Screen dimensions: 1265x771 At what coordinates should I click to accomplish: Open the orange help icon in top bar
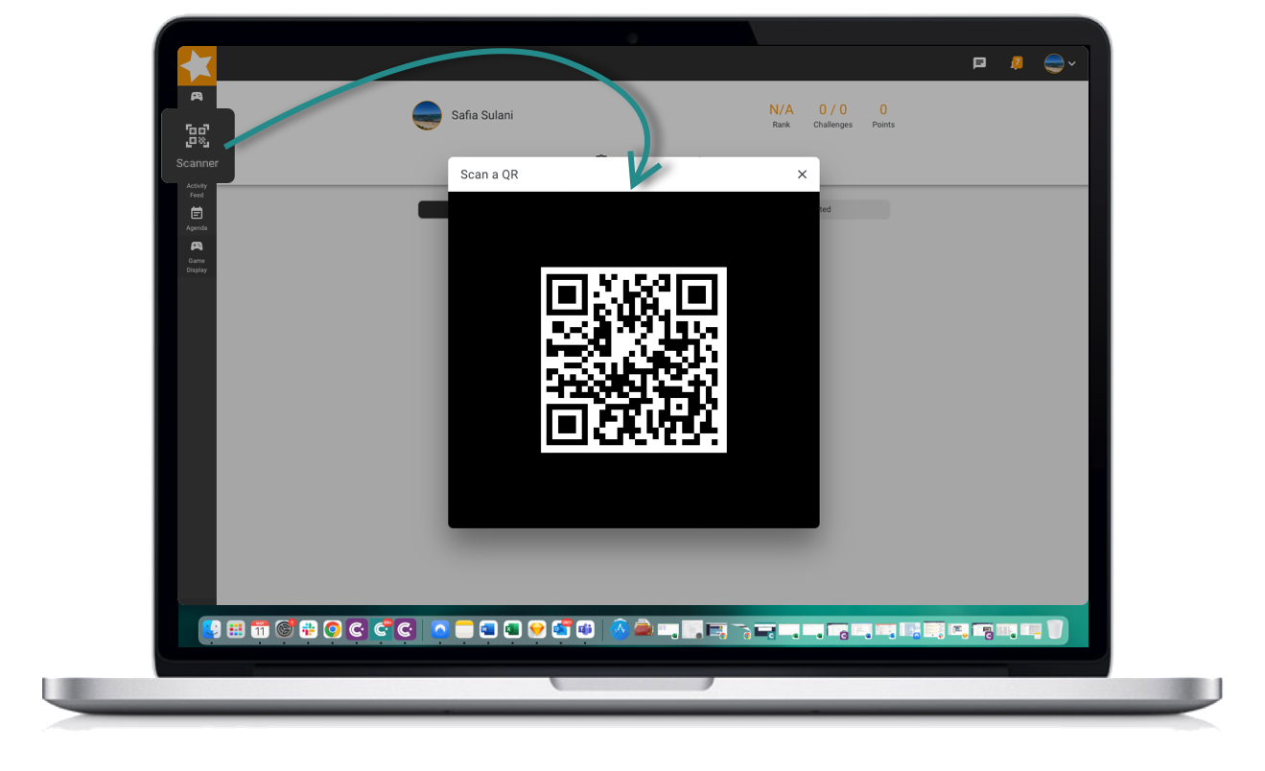(x=1017, y=63)
